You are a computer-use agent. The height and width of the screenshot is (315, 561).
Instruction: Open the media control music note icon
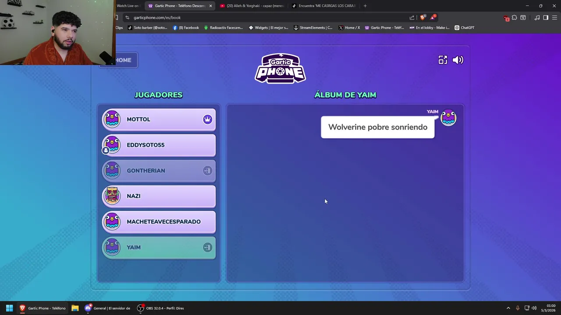pos(537,17)
